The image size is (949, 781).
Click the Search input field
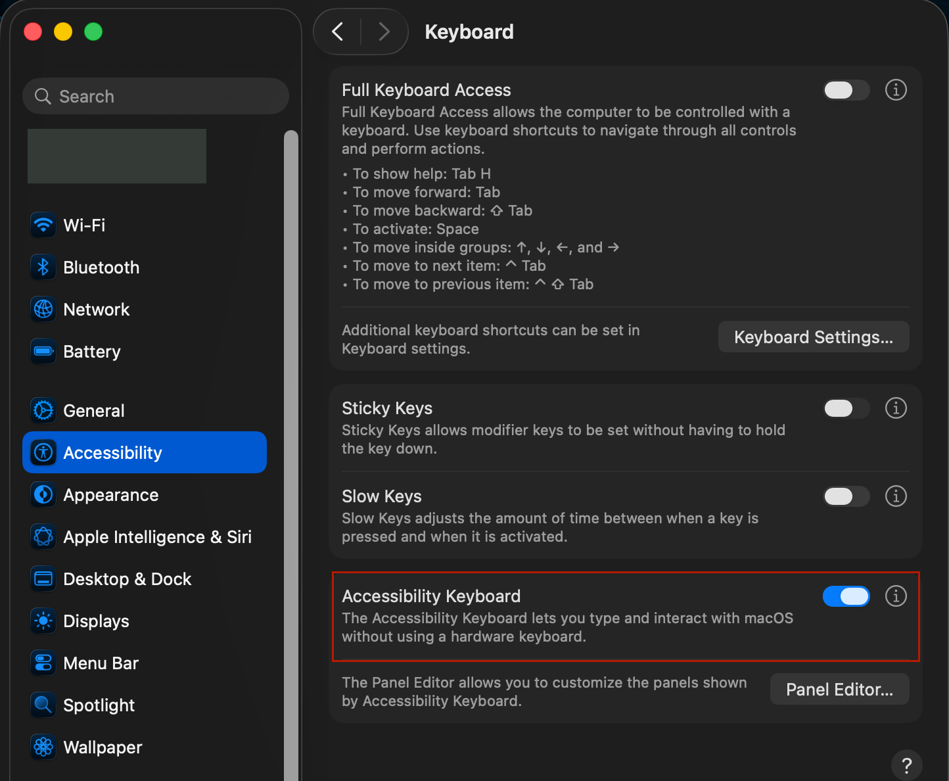pos(156,96)
